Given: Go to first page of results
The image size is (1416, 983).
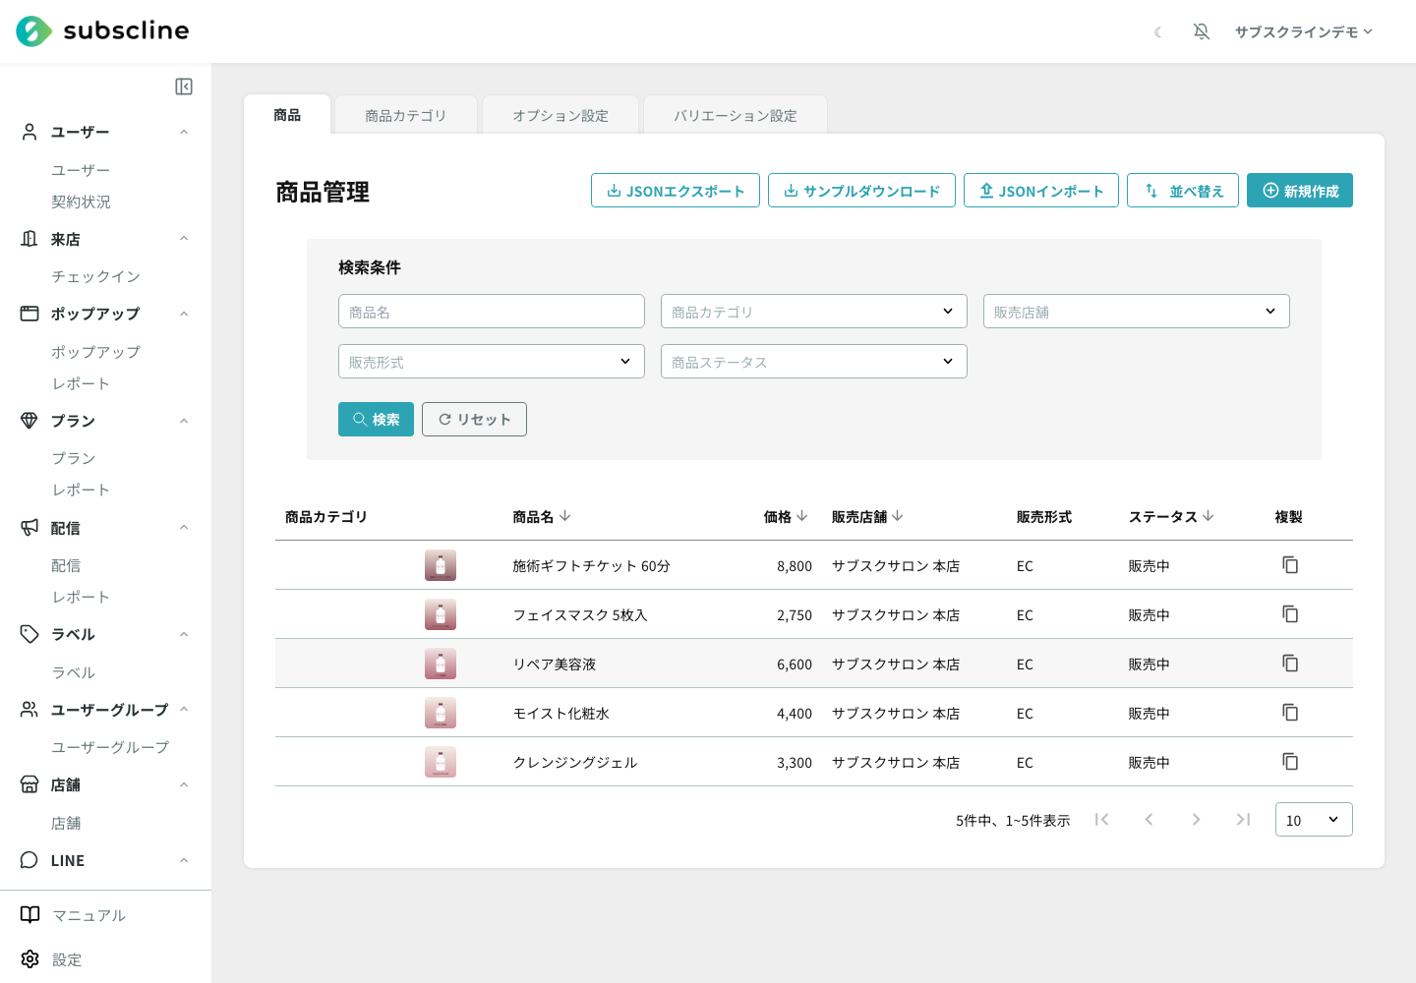Looking at the screenshot, I should tap(1101, 820).
